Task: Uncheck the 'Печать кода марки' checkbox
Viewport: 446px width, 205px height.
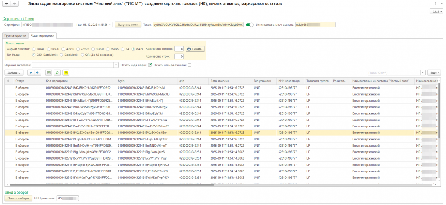Action: (x=150, y=65)
